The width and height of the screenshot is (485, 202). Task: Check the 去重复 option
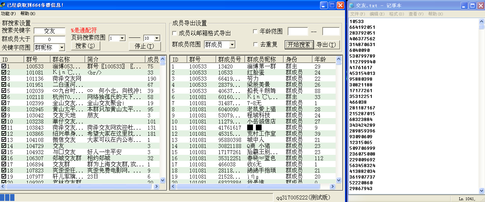255,45
